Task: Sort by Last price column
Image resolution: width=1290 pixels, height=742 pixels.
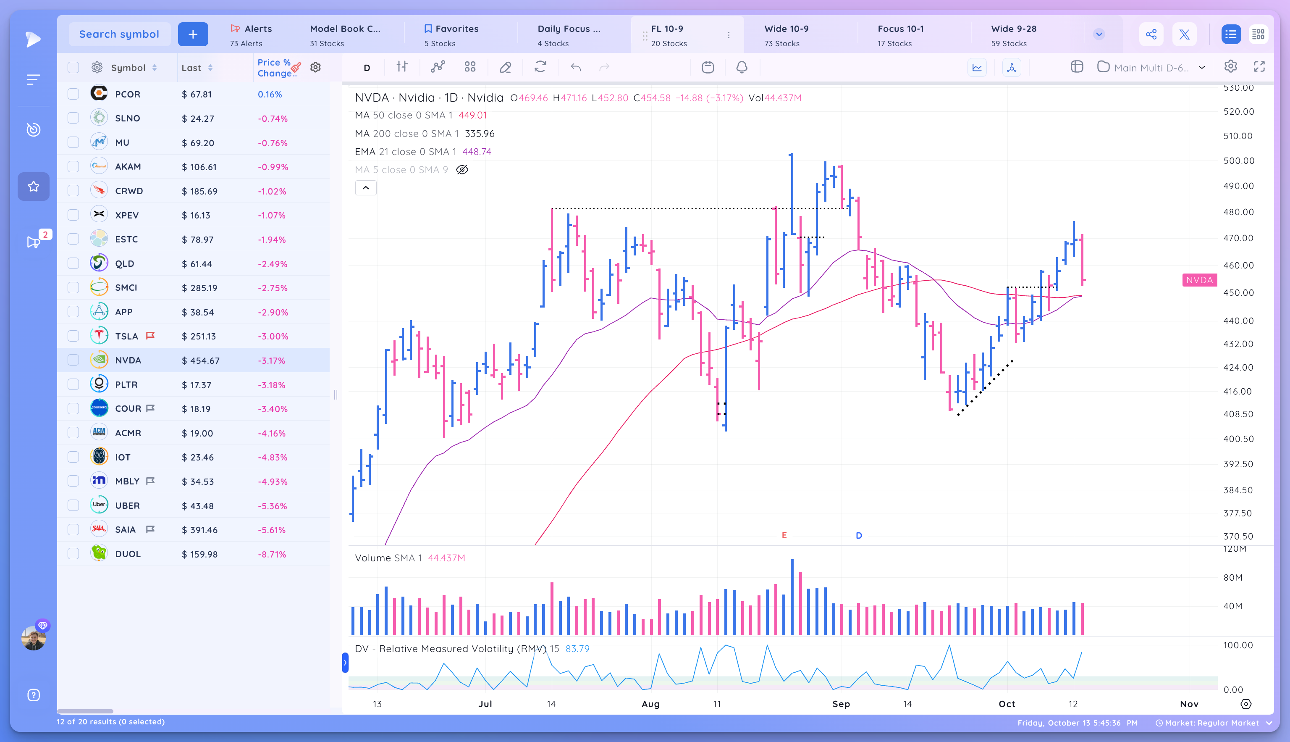Action: (x=197, y=68)
